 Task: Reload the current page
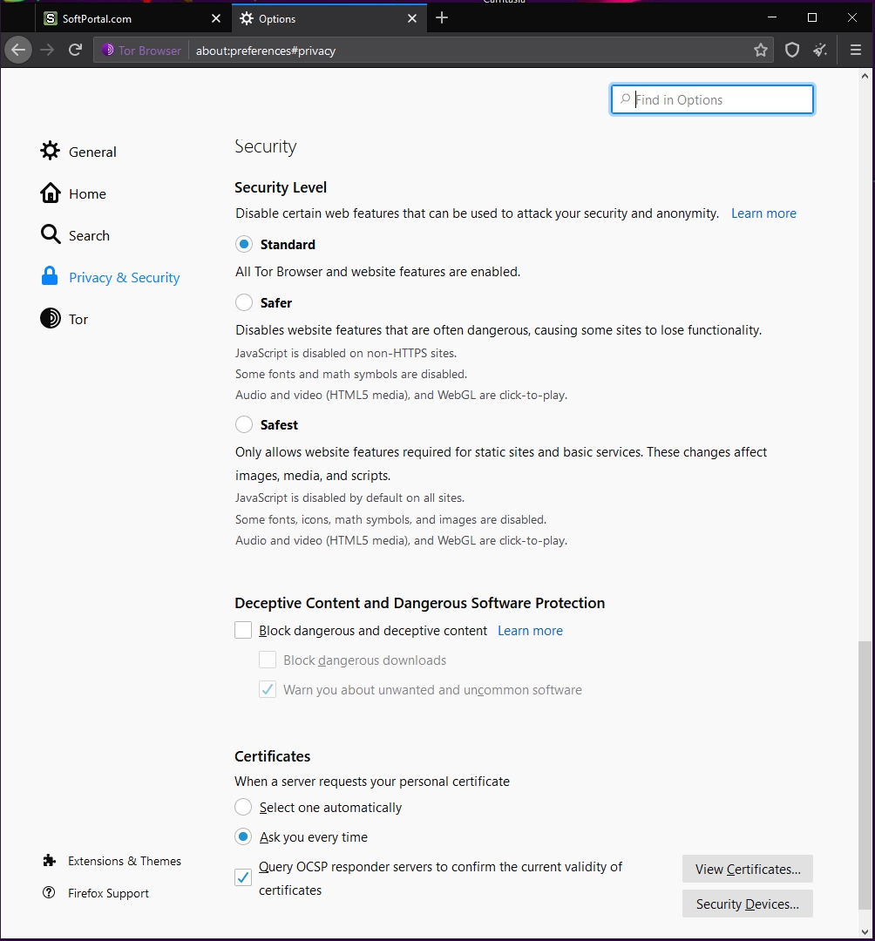click(x=76, y=51)
